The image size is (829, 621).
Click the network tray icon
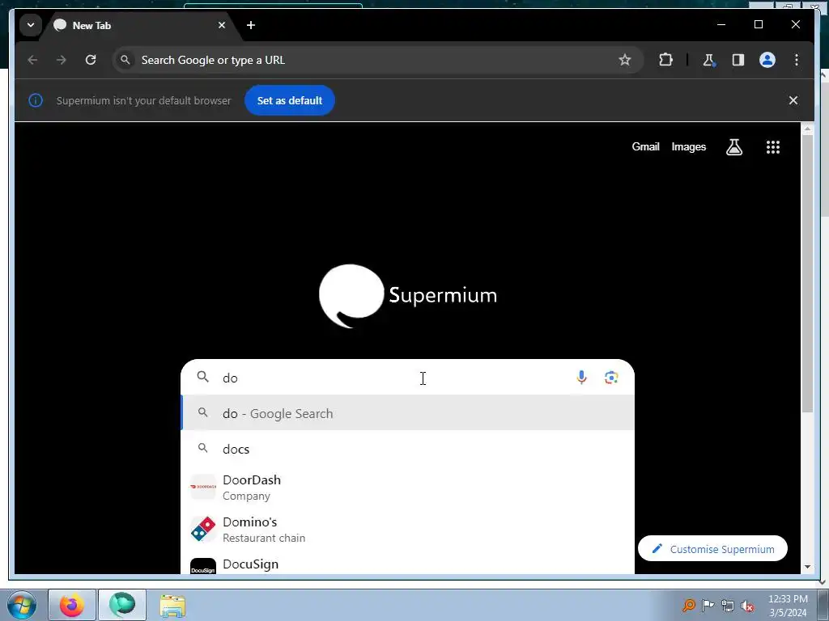click(x=728, y=606)
